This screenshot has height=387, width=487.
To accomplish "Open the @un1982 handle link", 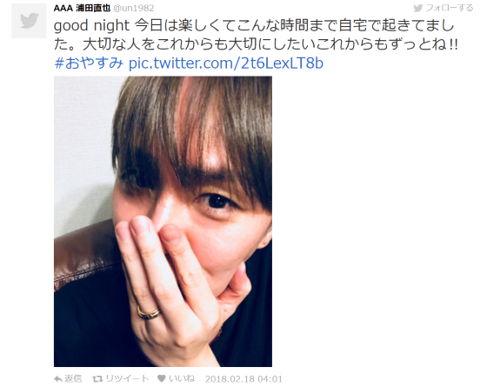I will (x=134, y=8).
